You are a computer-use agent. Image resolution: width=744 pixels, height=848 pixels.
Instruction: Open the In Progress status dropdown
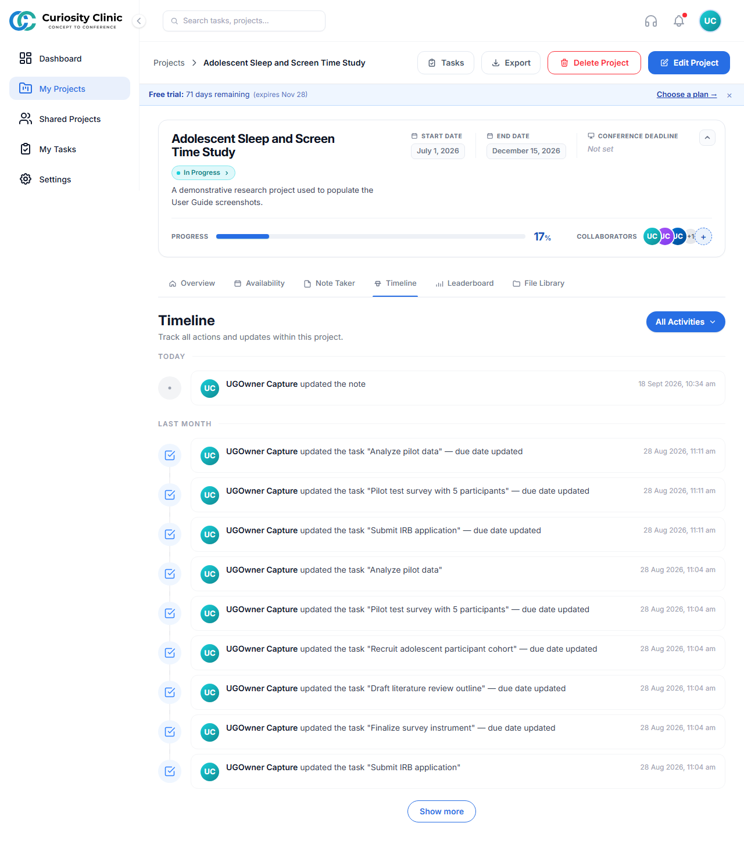point(203,173)
